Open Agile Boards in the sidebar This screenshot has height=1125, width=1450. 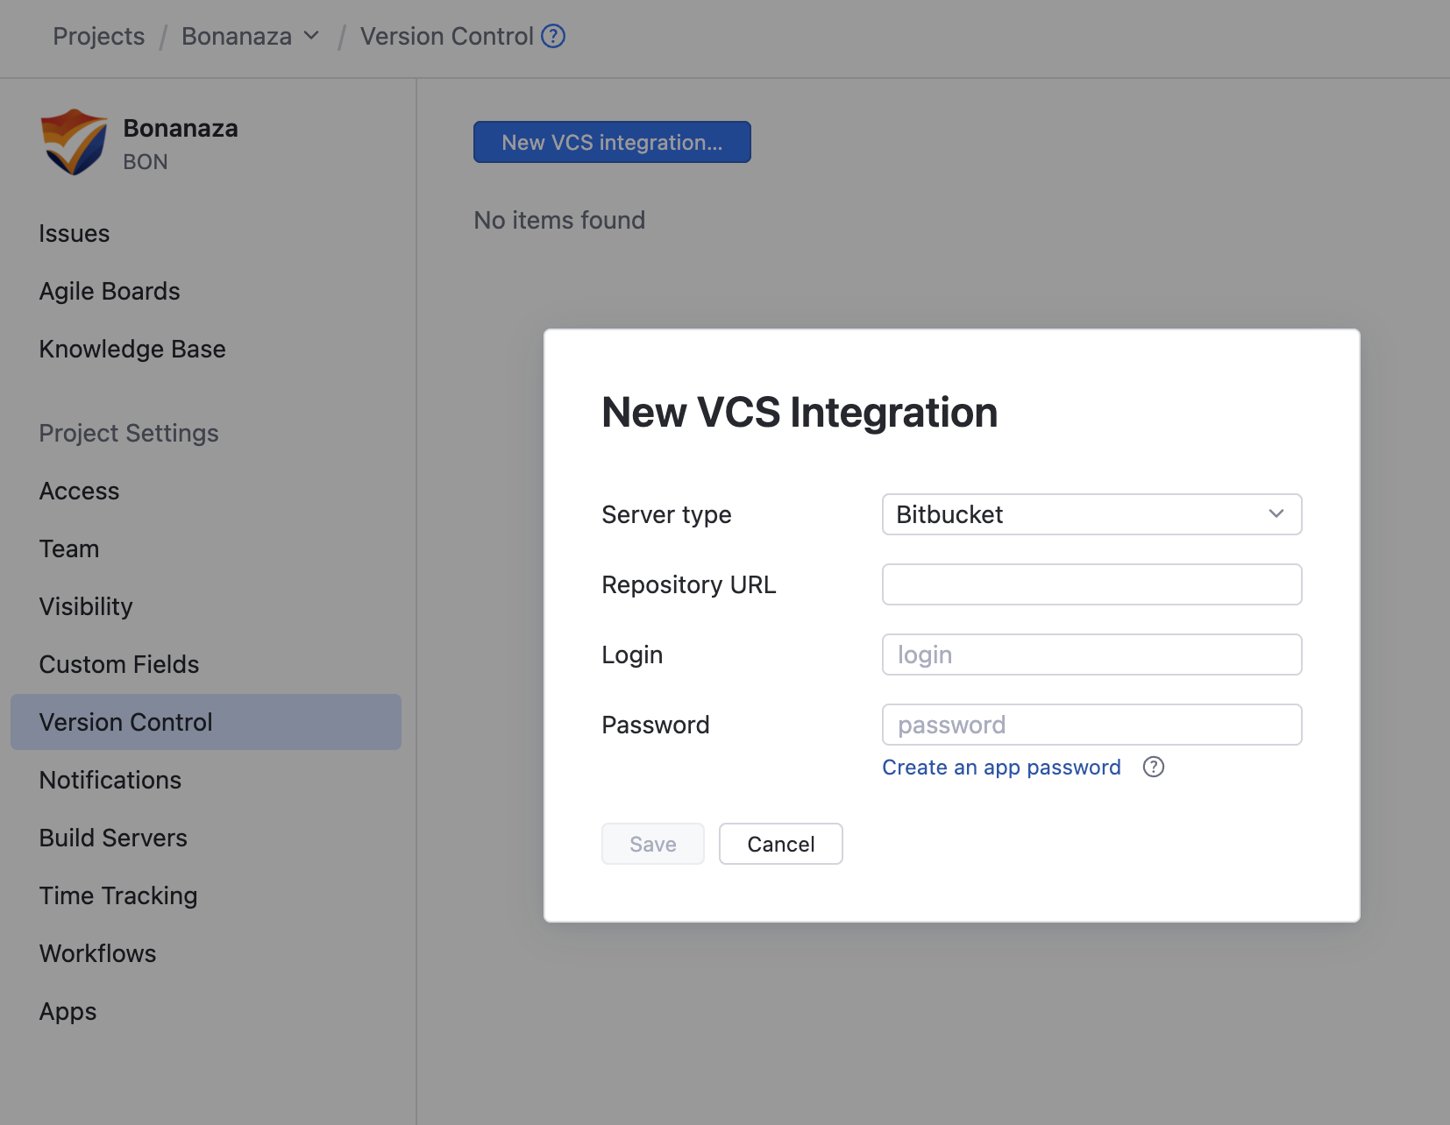[110, 292]
